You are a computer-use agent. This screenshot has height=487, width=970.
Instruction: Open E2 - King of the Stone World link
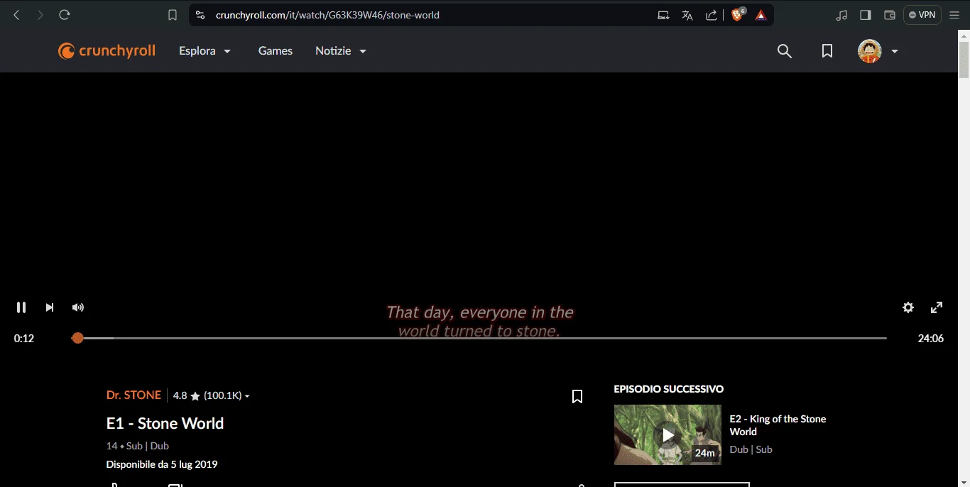click(778, 425)
